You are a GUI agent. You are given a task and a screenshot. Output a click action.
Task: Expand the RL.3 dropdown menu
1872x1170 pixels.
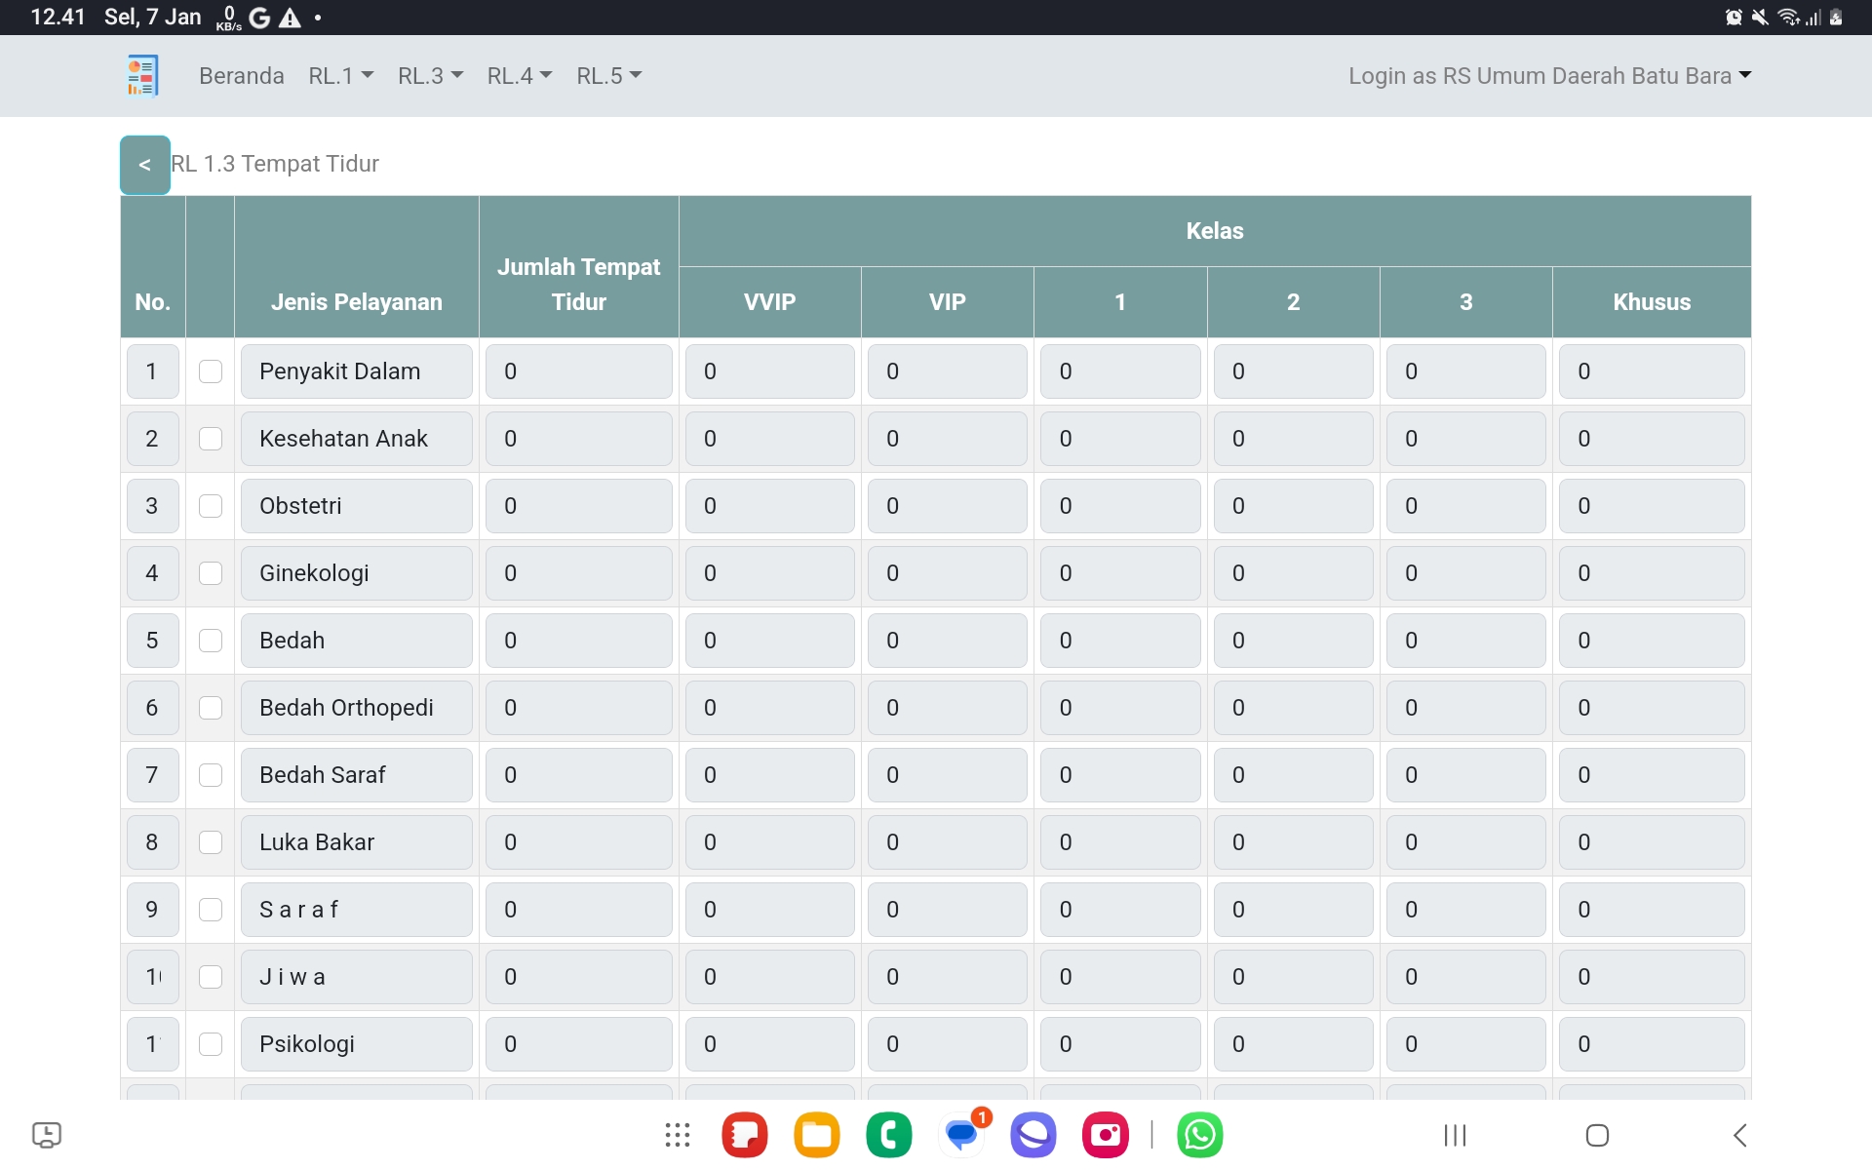430,76
